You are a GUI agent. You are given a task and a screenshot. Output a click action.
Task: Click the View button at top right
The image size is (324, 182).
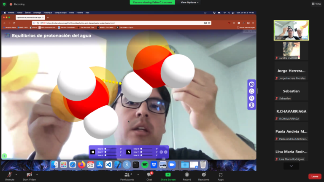coord(316,4)
